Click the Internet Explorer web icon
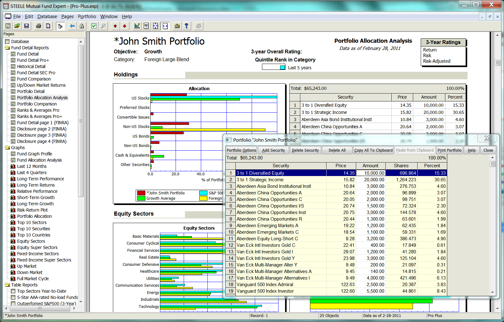 (x=199, y=26)
